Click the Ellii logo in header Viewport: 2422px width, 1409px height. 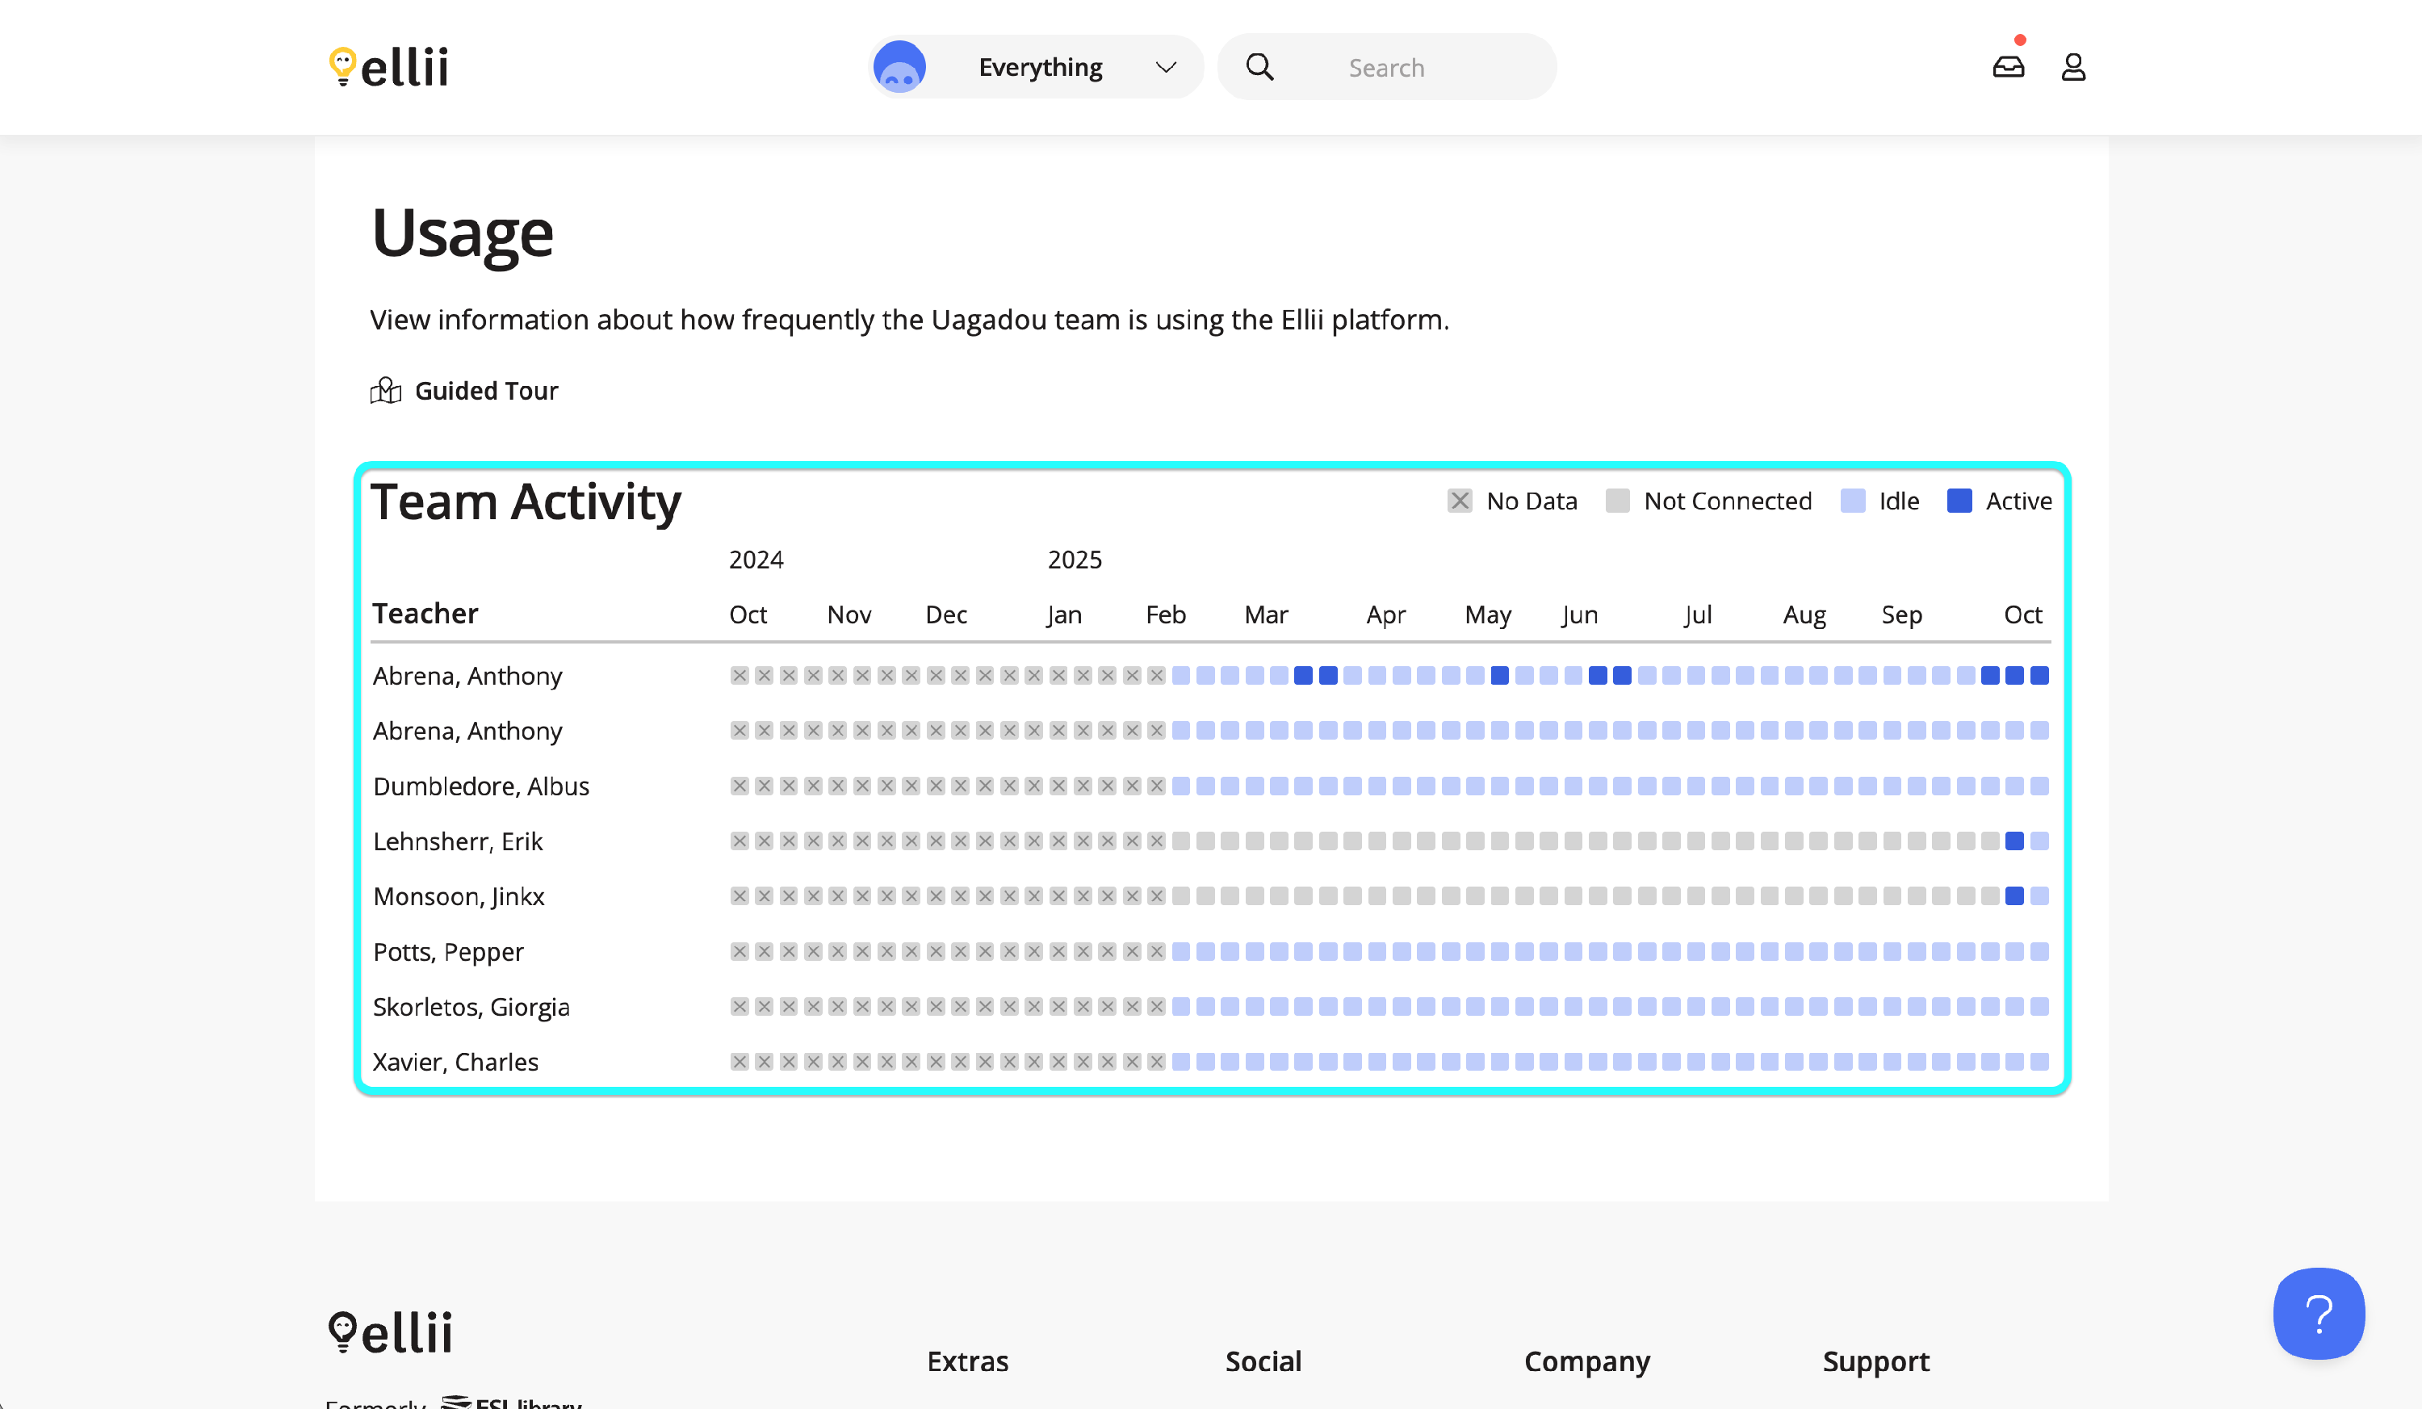tap(389, 67)
